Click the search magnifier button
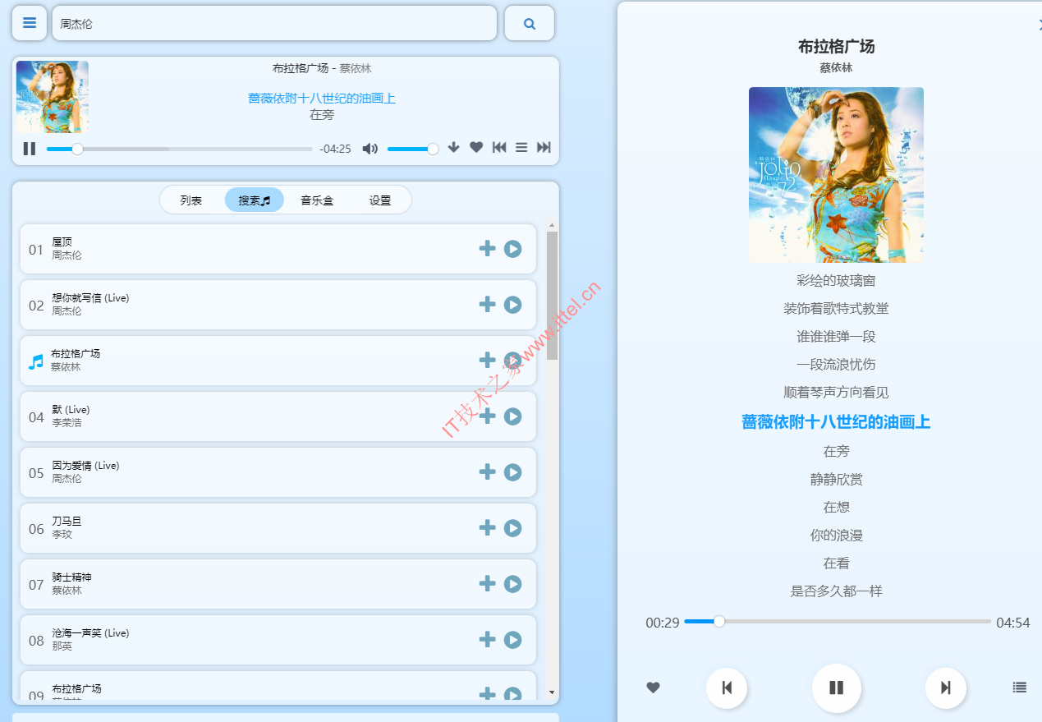The image size is (1042, 722). coord(530,23)
